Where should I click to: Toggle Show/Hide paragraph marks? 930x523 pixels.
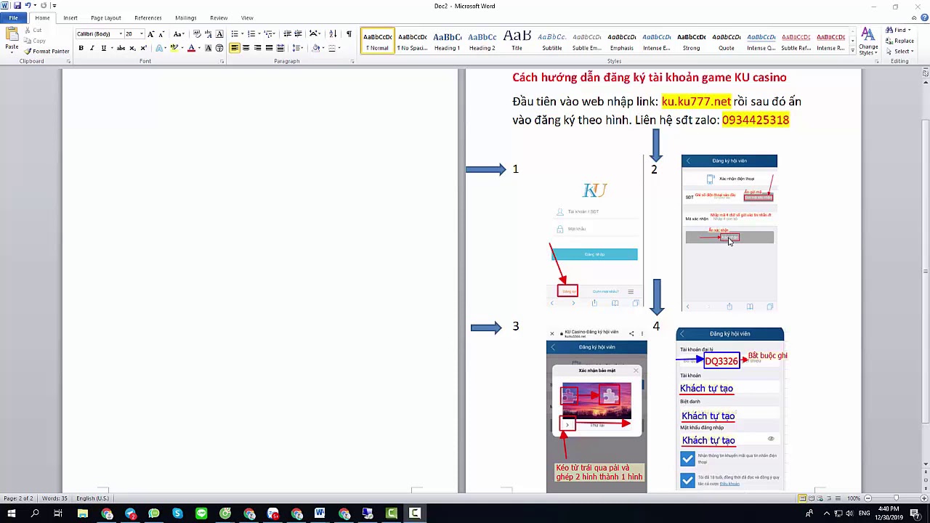click(349, 34)
